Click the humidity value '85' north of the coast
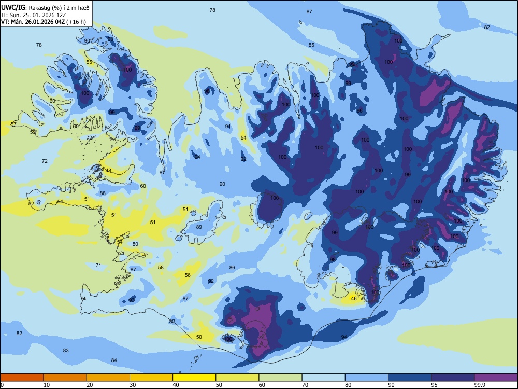This screenshot has height=389, width=518. (311, 45)
